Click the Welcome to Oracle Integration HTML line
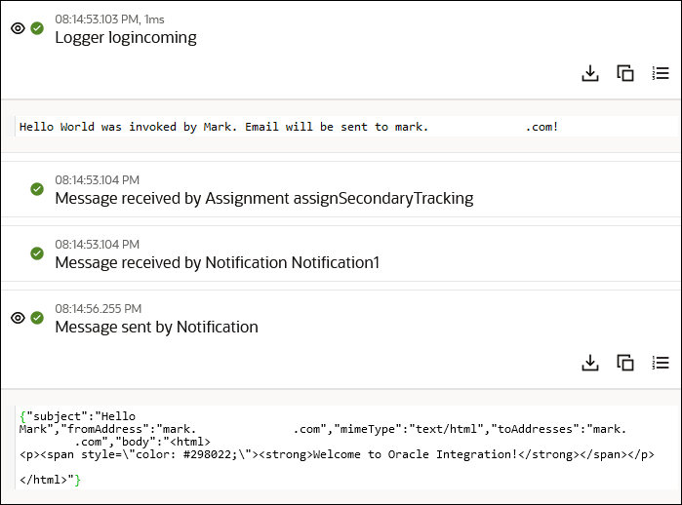 337,454
